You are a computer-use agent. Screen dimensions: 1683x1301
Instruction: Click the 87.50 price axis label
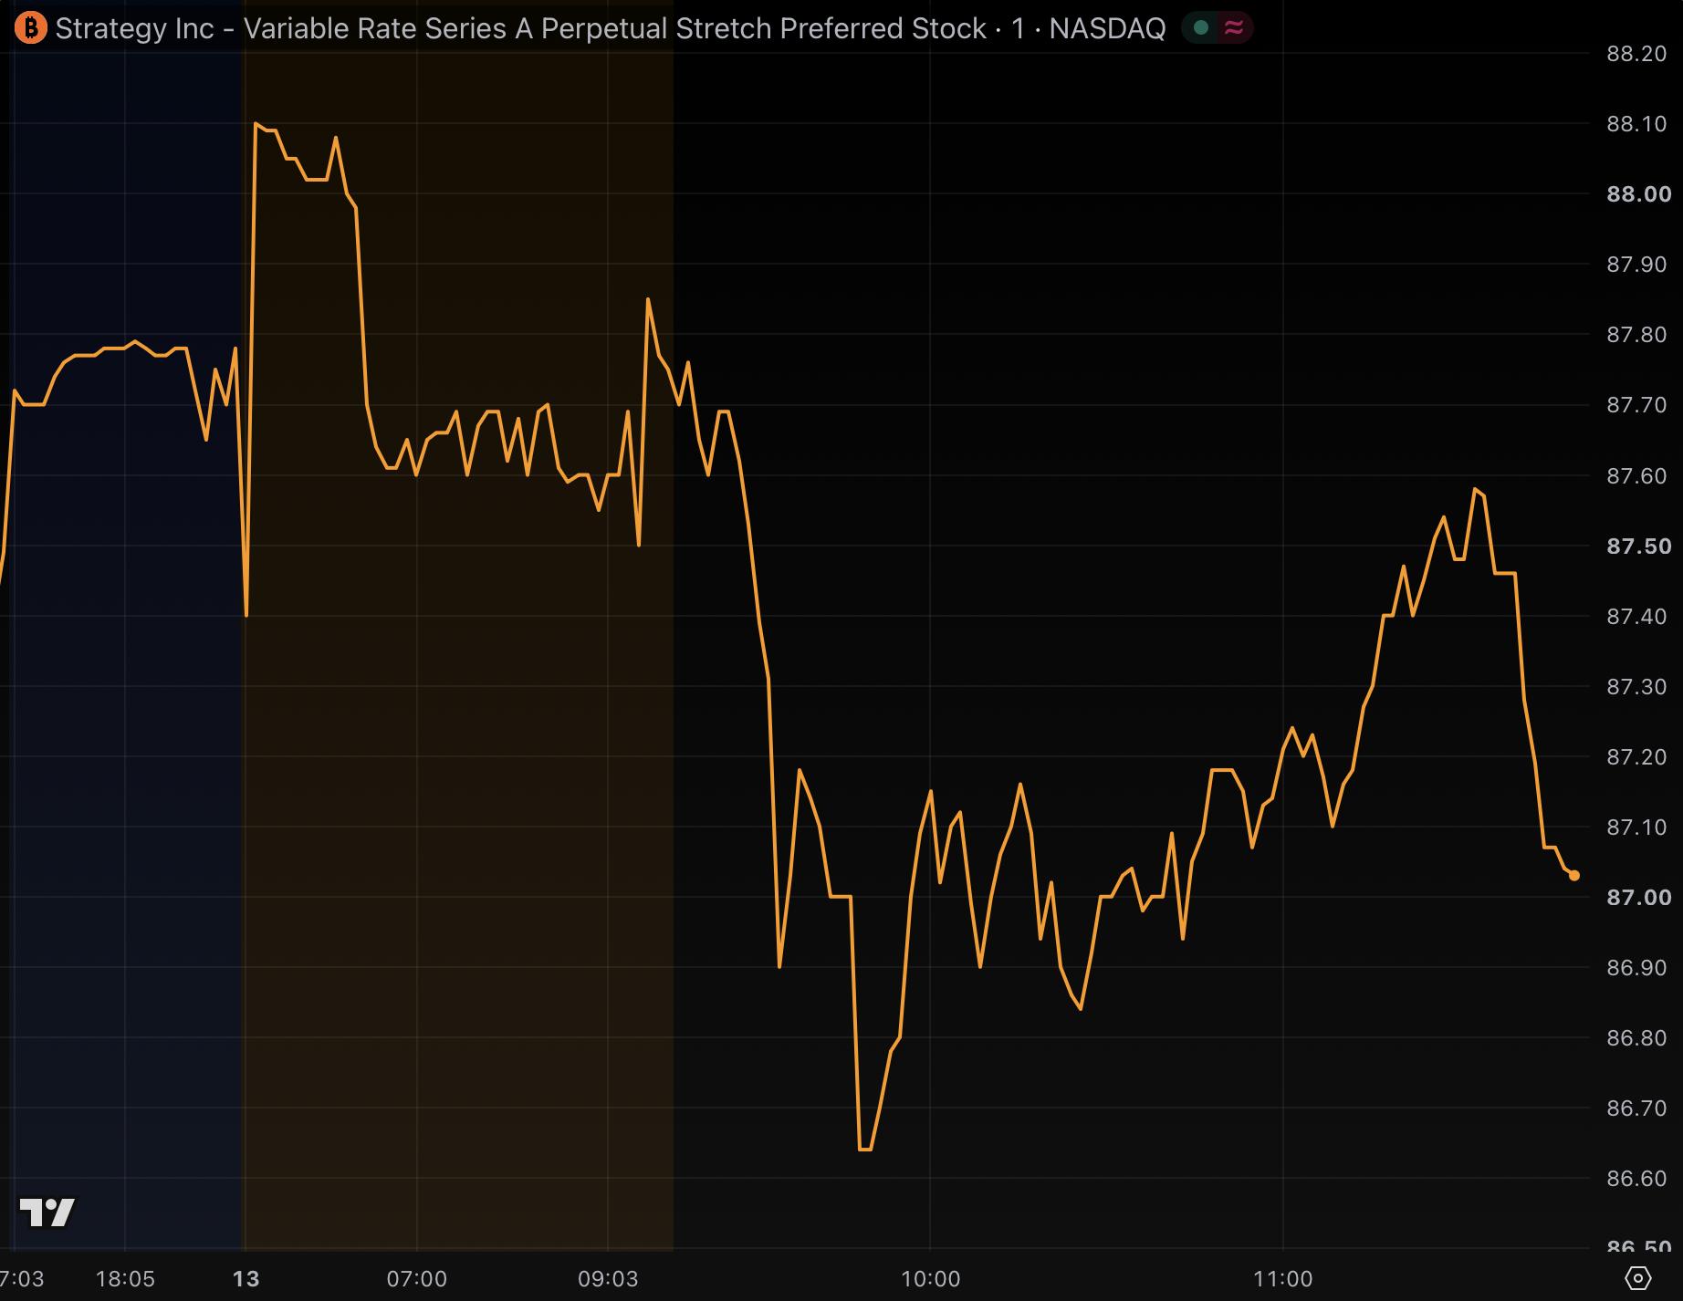click(x=1638, y=546)
